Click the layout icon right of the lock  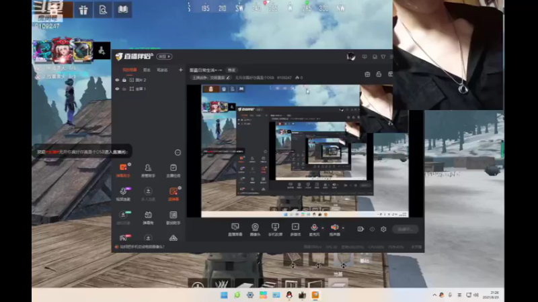tap(391, 74)
